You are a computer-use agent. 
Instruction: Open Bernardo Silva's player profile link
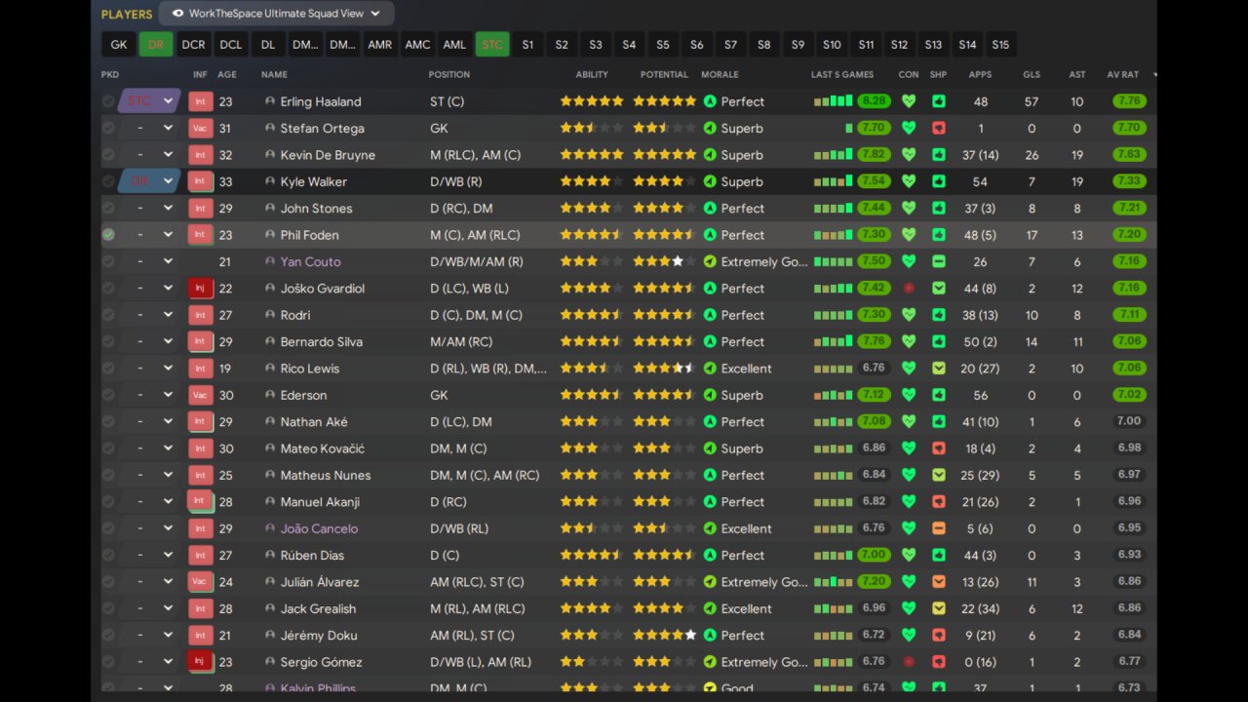pyautogui.click(x=321, y=341)
